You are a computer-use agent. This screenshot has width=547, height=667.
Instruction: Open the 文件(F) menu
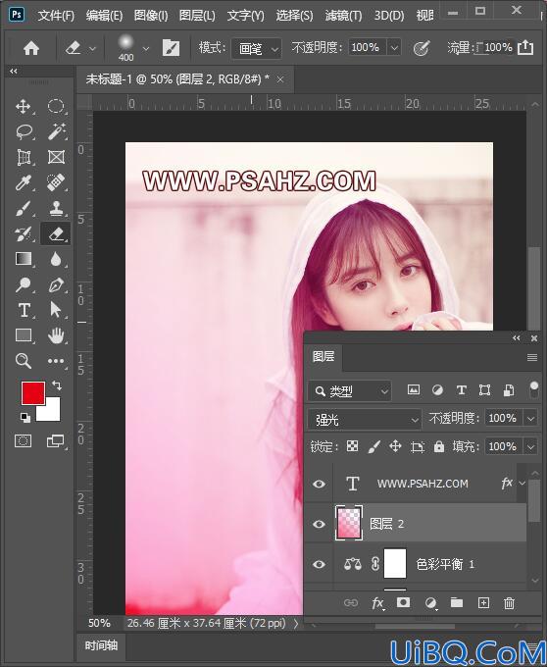[56, 16]
